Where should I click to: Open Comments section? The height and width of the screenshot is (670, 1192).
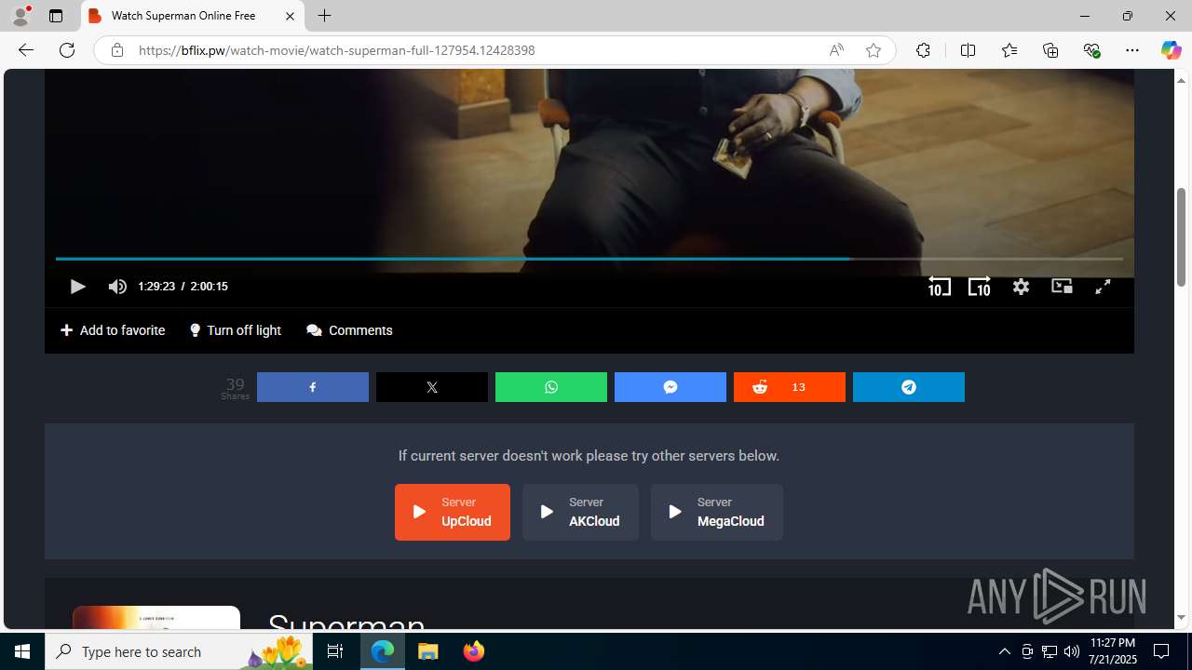(x=349, y=330)
